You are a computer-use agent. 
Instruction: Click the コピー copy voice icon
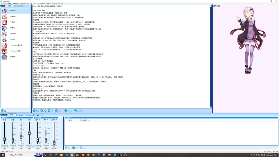2,110
